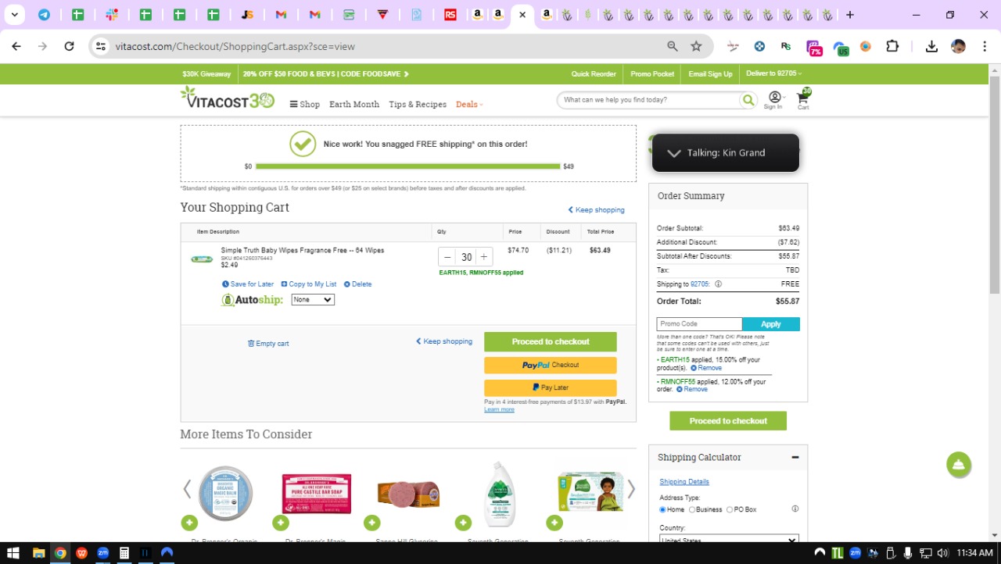Open the Autoship frequency dropdown

click(313, 300)
